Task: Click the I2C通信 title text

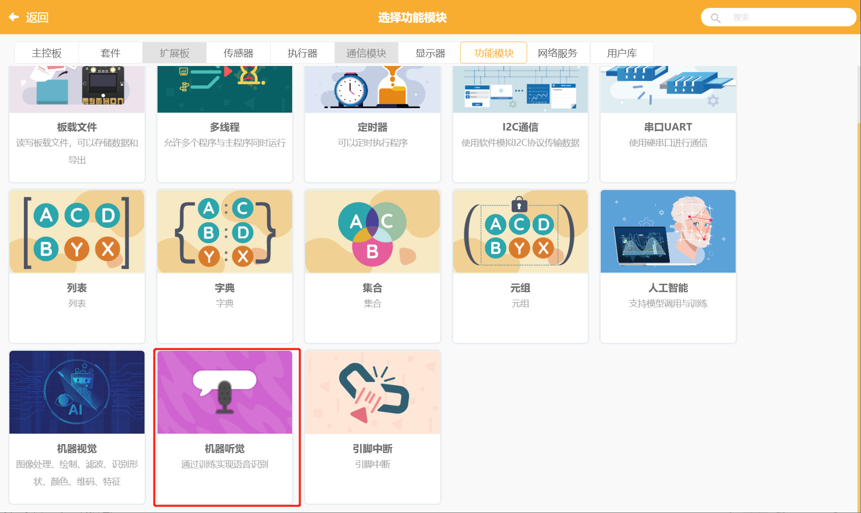Action: [520, 127]
